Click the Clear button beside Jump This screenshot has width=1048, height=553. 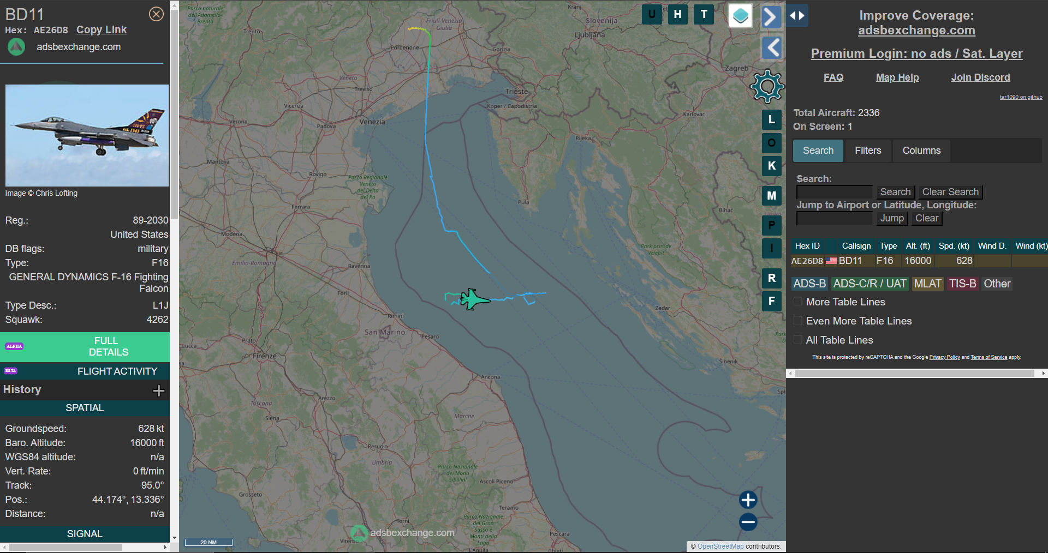(927, 218)
